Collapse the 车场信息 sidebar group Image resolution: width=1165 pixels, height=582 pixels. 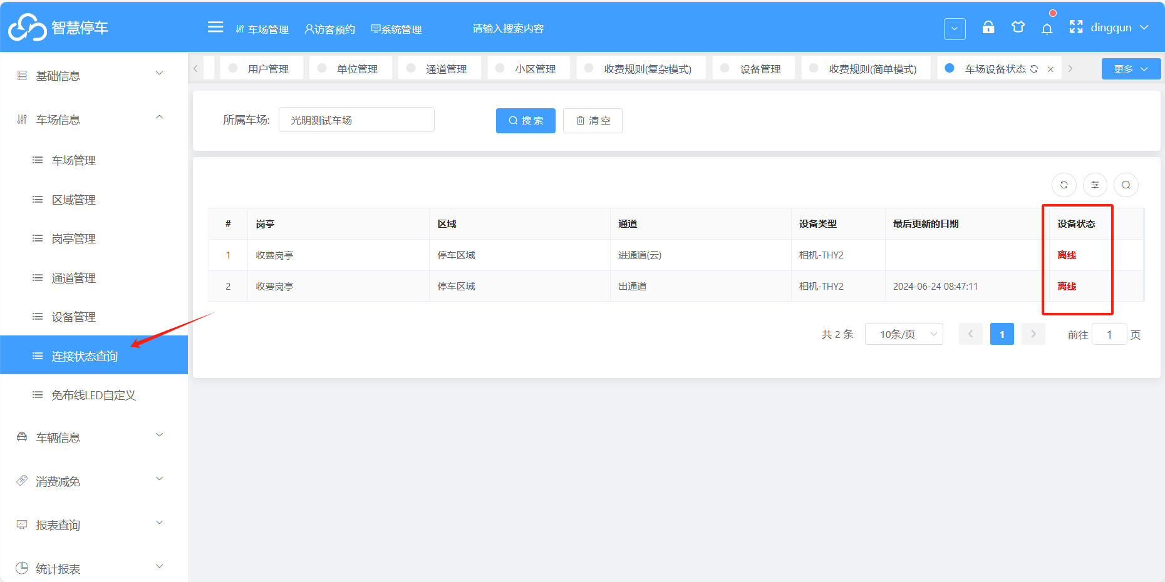[x=94, y=120]
